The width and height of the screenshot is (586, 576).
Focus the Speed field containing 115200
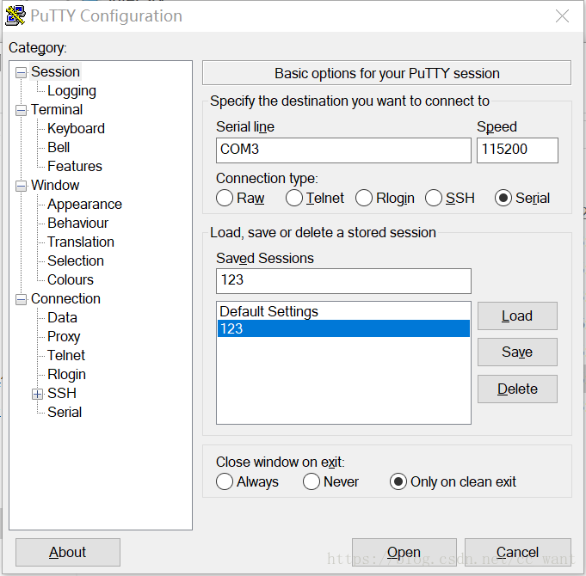517,150
